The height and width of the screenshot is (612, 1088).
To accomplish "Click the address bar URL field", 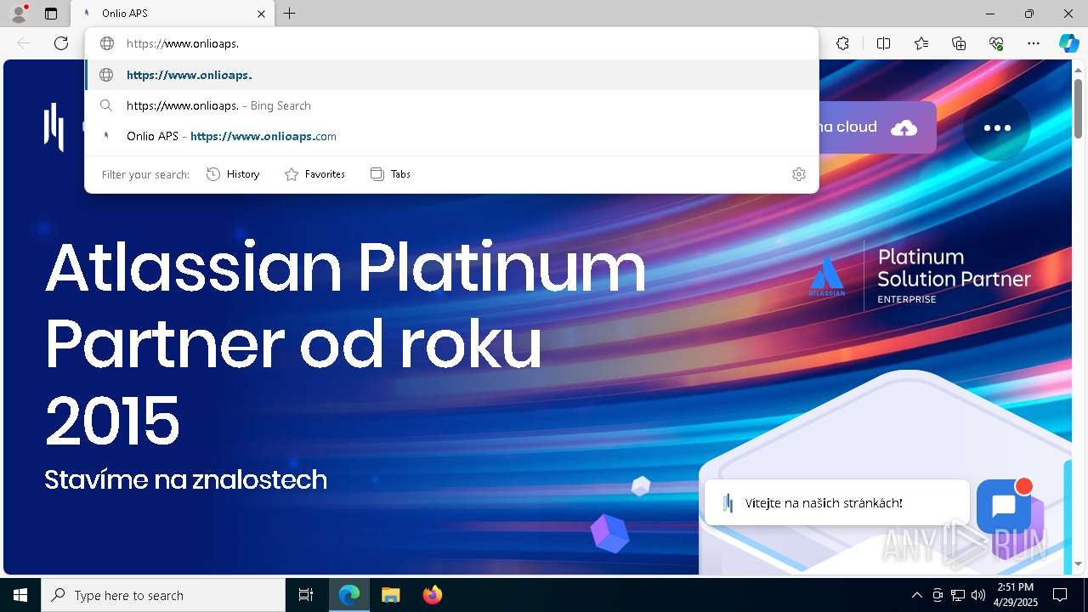I will [451, 43].
